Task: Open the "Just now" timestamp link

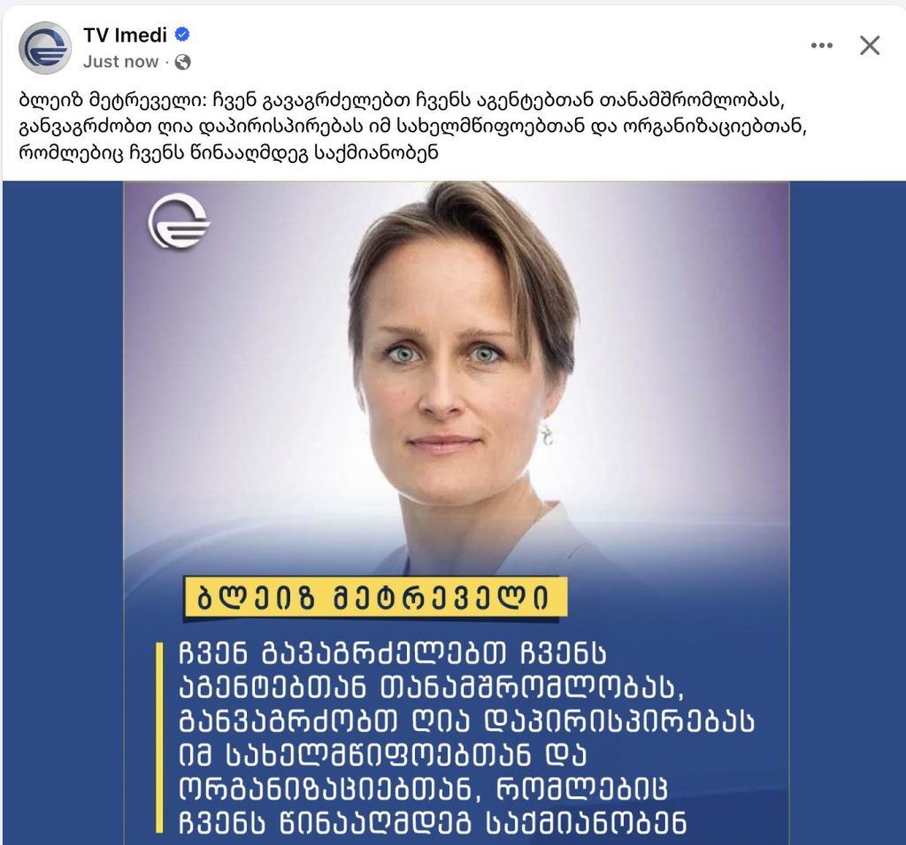Action: [x=120, y=62]
